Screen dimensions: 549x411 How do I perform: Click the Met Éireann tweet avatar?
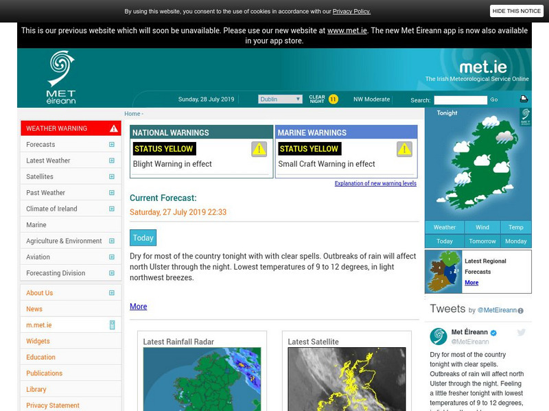tap(439, 336)
